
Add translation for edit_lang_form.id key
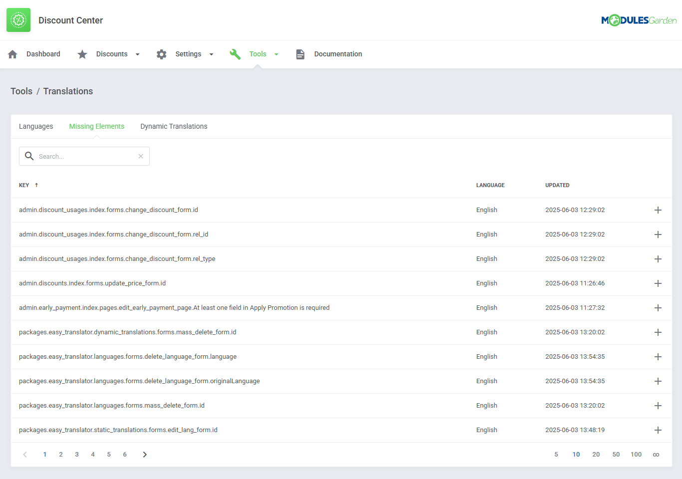[x=658, y=430]
